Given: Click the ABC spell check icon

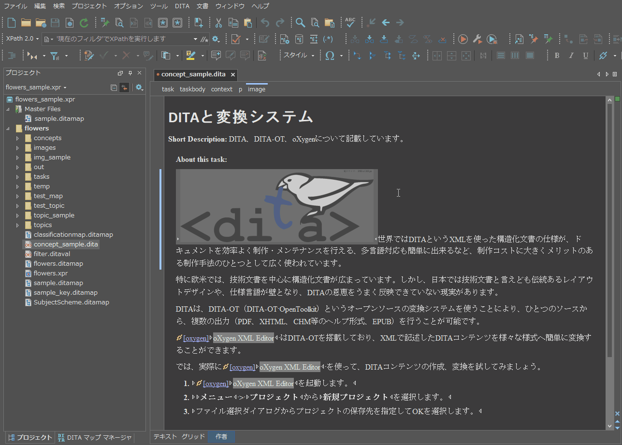Looking at the screenshot, I should click(350, 23).
